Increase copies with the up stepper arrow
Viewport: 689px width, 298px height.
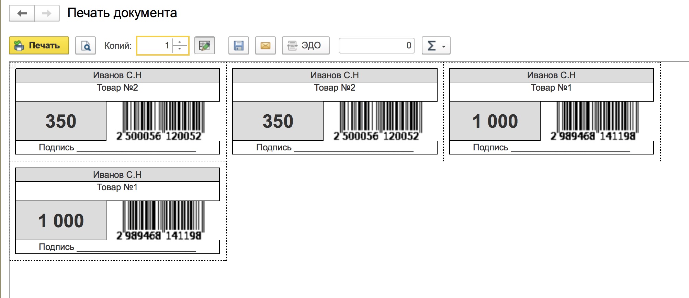(x=180, y=42)
